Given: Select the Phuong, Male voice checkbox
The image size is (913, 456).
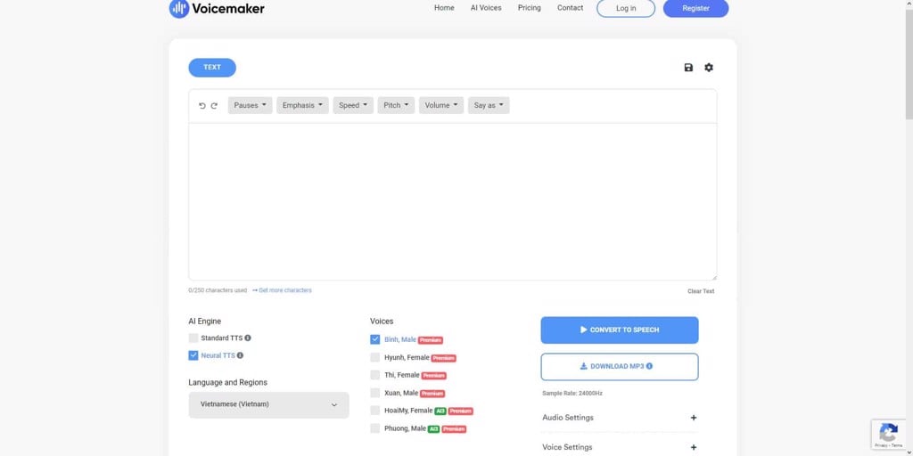Looking at the screenshot, I should pyautogui.click(x=375, y=428).
